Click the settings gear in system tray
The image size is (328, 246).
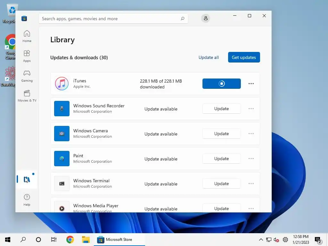pyautogui.click(x=285, y=240)
